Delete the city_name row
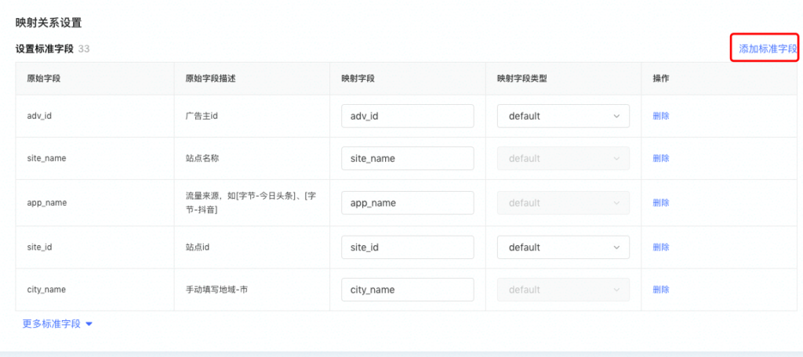The height and width of the screenshot is (357, 803). click(661, 290)
